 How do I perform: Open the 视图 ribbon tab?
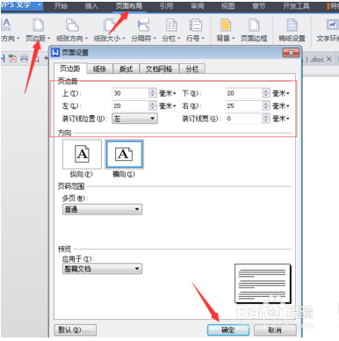(x=228, y=6)
